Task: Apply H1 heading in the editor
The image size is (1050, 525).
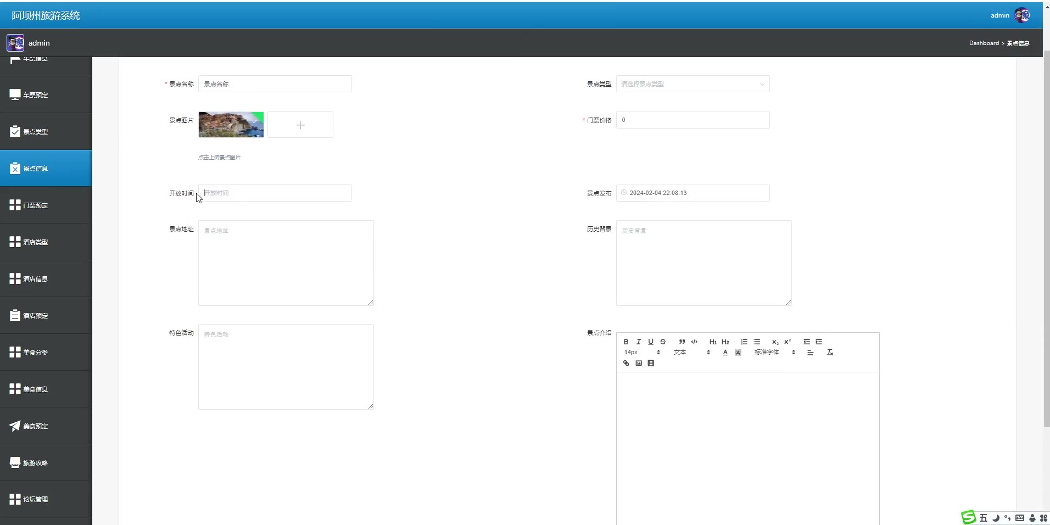Action: [x=713, y=342]
